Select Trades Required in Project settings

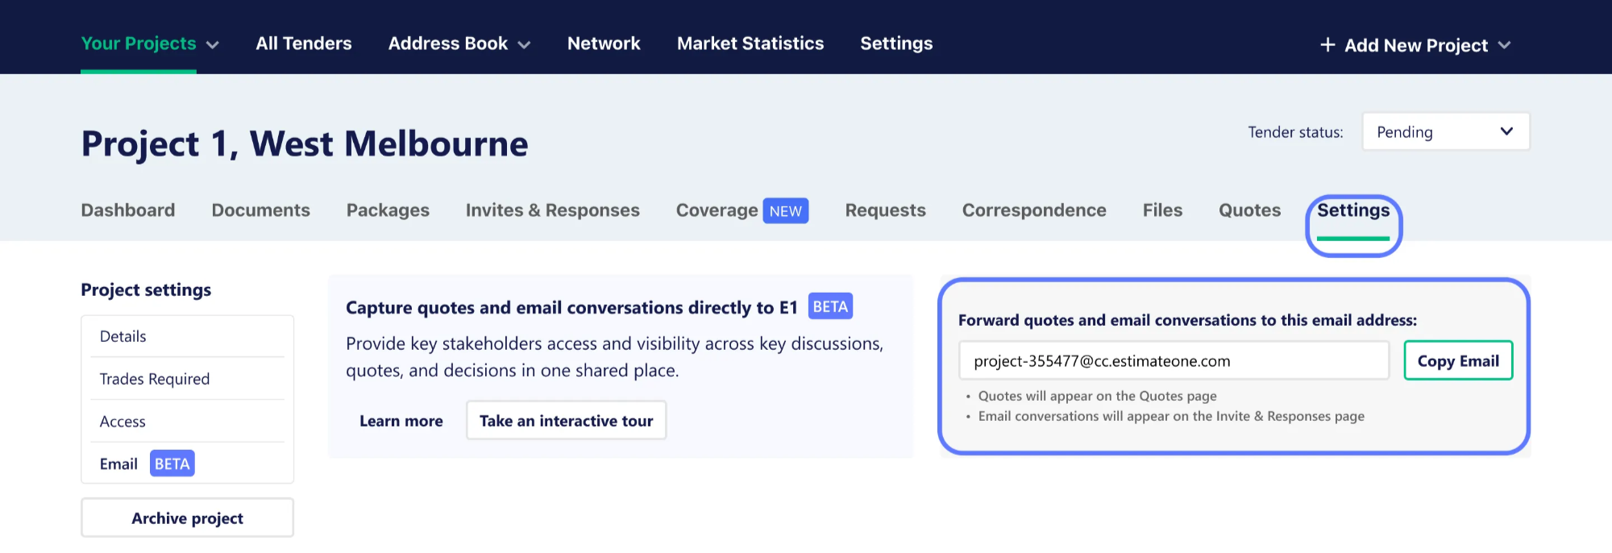pos(155,379)
